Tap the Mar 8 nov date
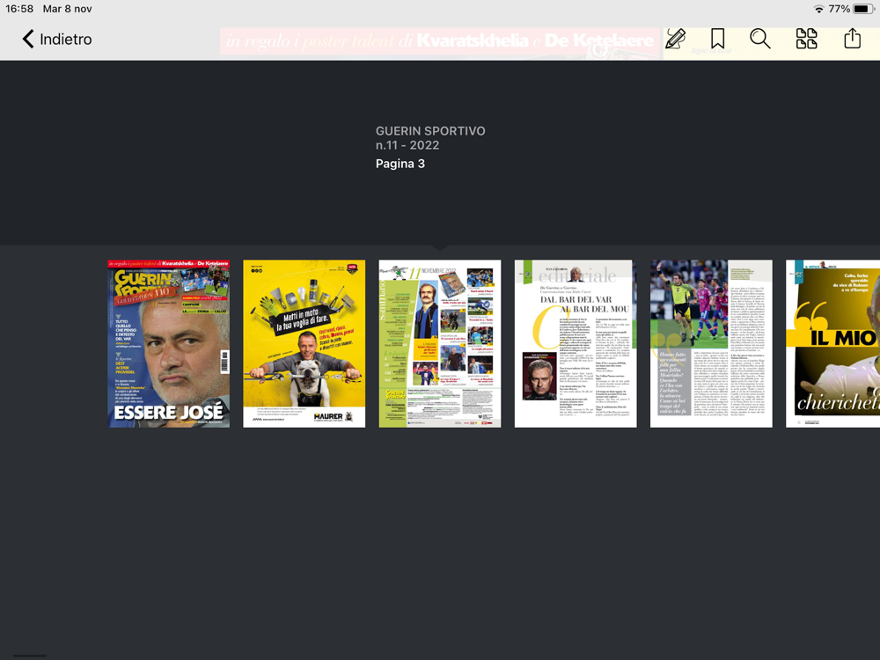This screenshot has height=660, width=880. click(x=68, y=9)
